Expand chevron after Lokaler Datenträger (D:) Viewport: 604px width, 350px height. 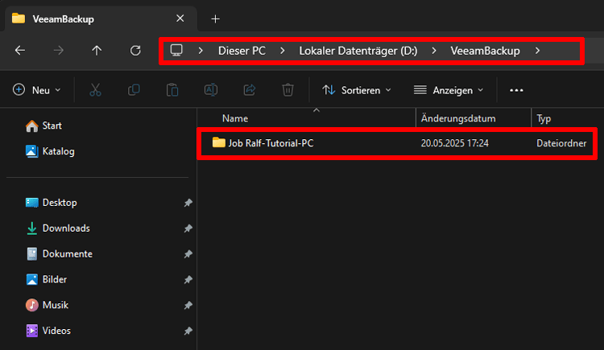coord(434,51)
